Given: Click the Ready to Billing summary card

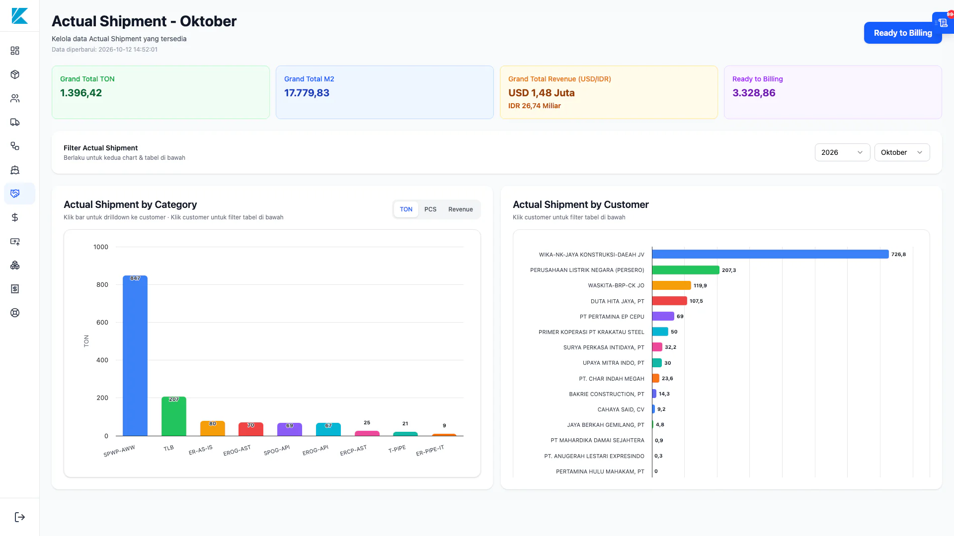Looking at the screenshot, I should [x=833, y=92].
